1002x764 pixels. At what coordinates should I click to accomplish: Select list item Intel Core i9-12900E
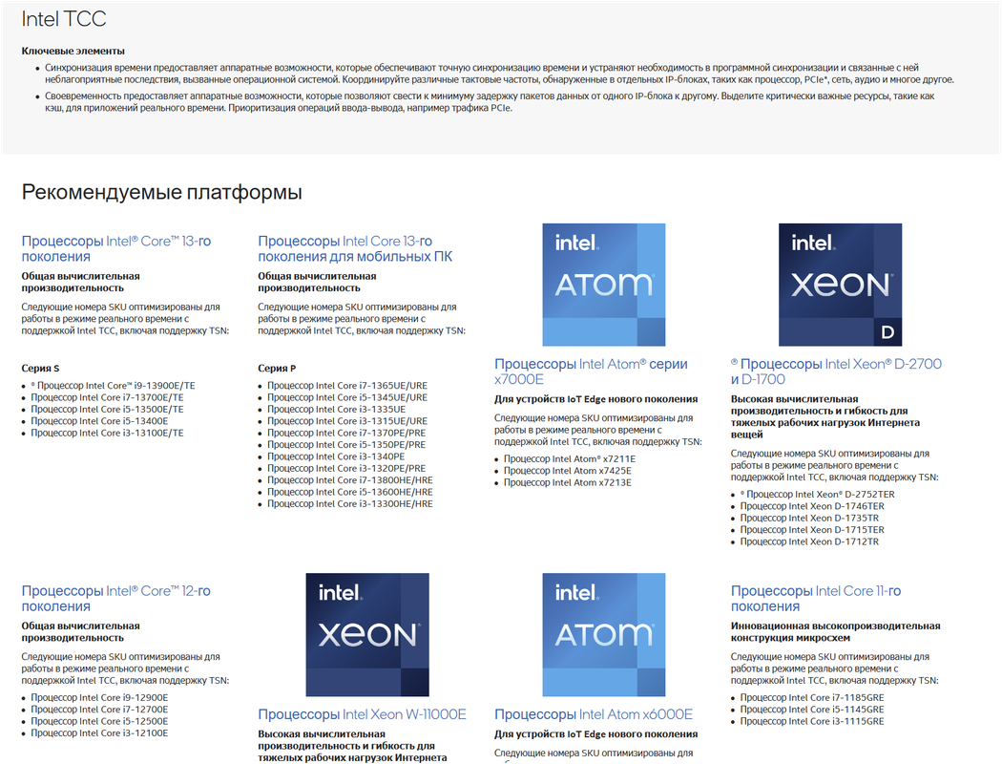99,697
